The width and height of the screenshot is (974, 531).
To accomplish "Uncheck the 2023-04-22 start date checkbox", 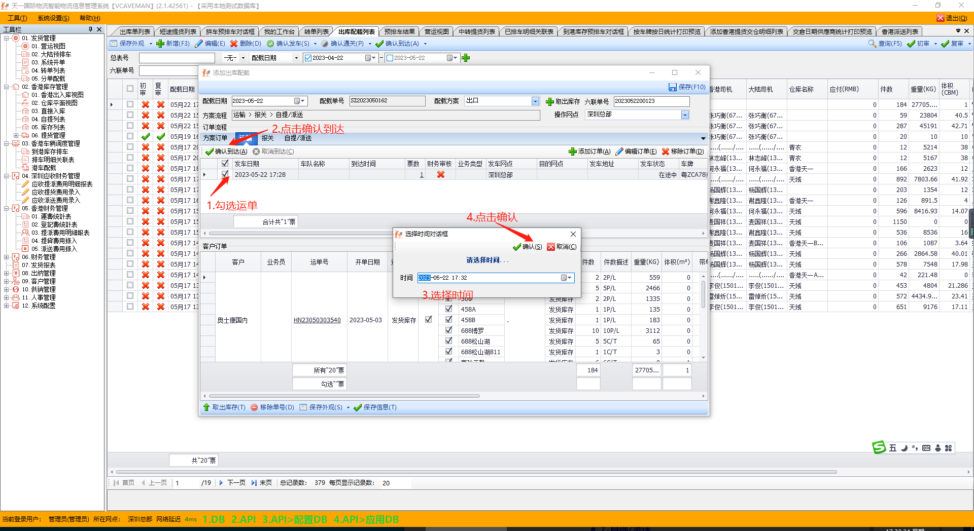I will coord(308,58).
